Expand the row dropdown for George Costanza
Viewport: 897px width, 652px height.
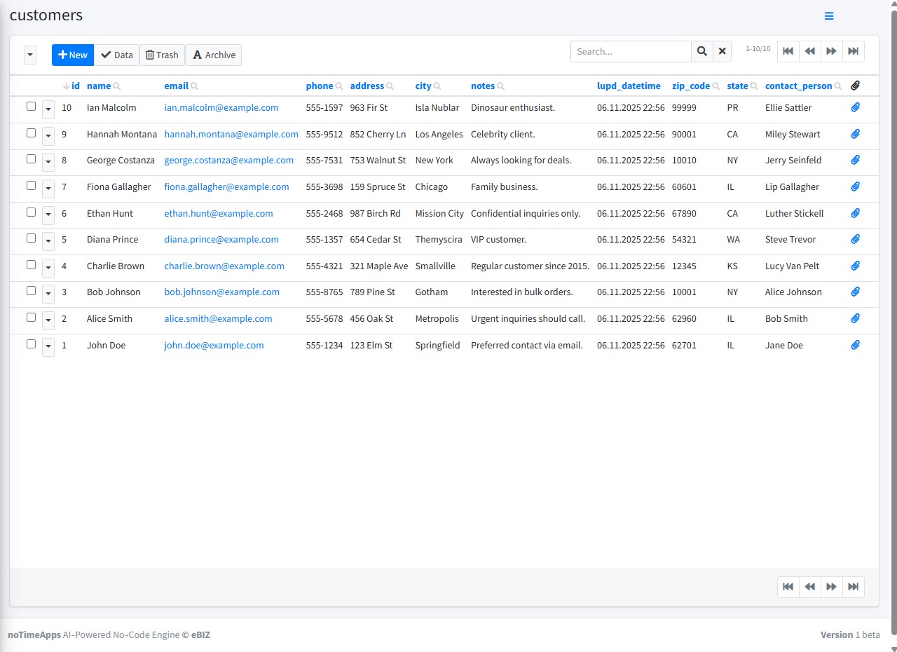tap(48, 161)
